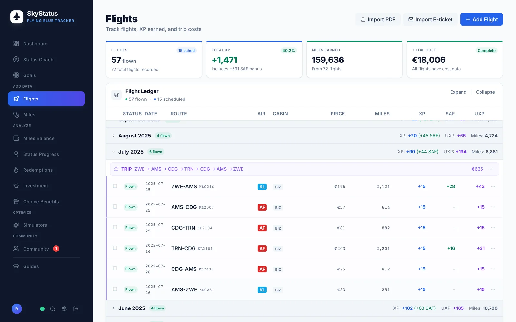Open settings gear icon in sidebar footer
Image resolution: width=516 pixels, height=322 pixels.
[64, 309]
